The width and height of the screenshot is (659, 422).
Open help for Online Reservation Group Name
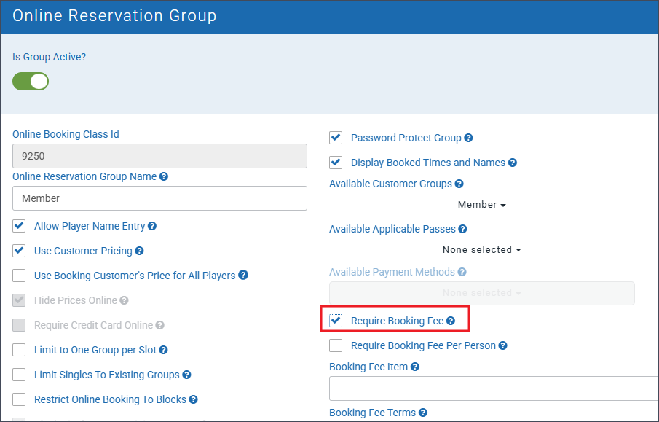point(164,176)
